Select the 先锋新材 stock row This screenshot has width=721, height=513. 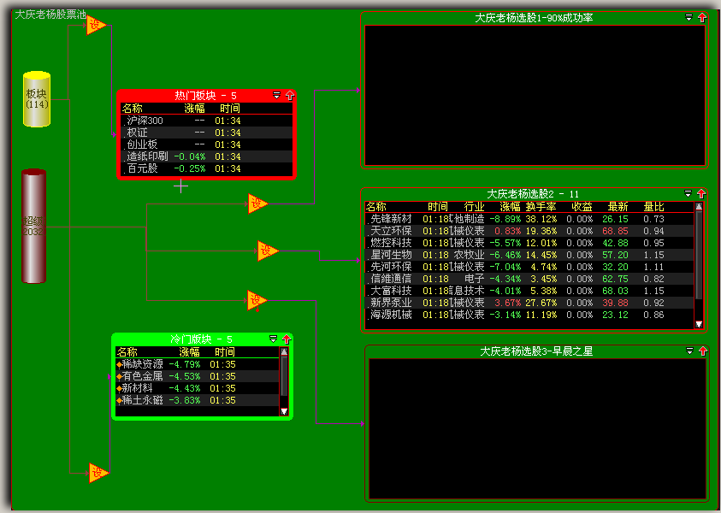pos(529,219)
